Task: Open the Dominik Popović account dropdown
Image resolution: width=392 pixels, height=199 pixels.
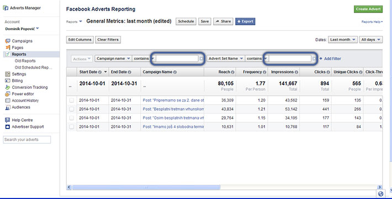Action: (x=22, y=29)
